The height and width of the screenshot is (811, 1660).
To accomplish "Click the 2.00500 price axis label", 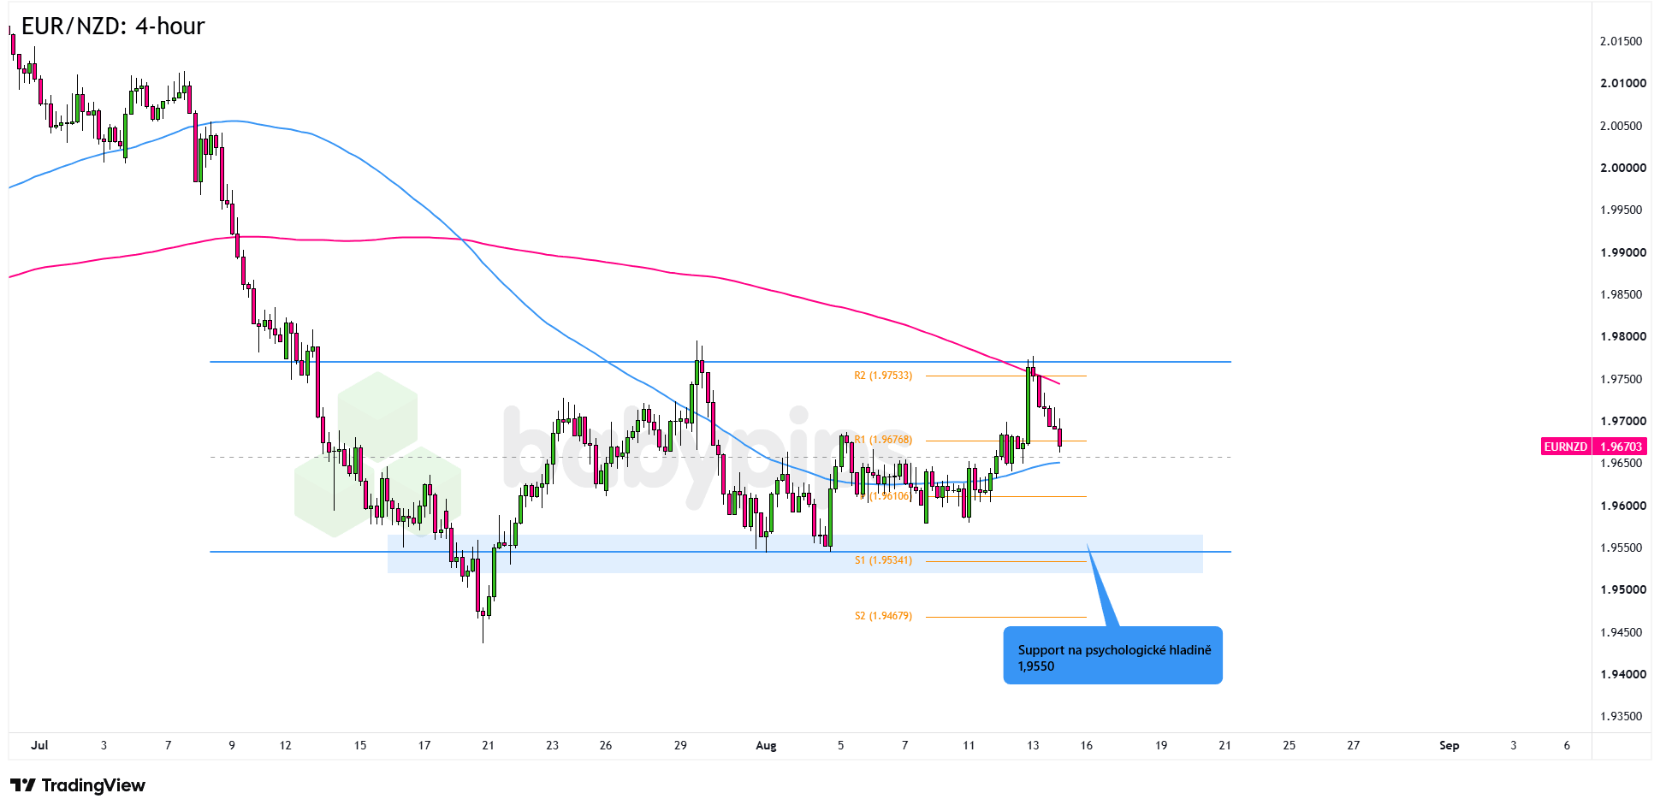I will 1621,126.
